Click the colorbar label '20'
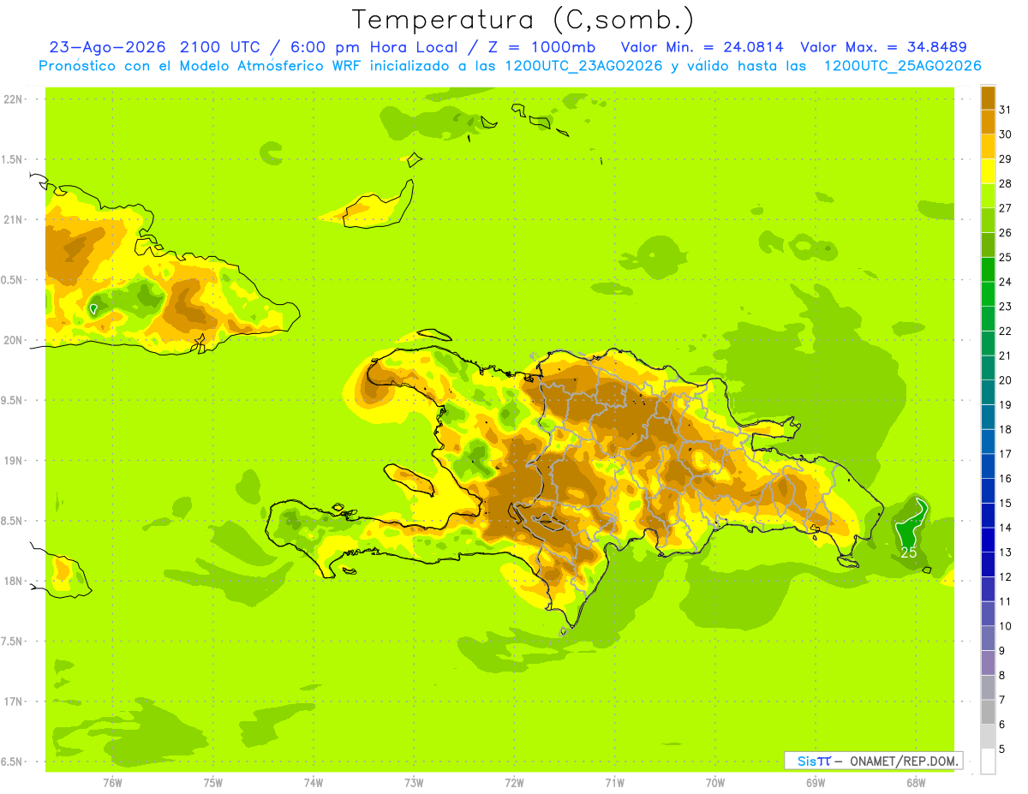The width and height of the screenshot is (1028, 794). pyautogui.click(x=1006, y=380)
